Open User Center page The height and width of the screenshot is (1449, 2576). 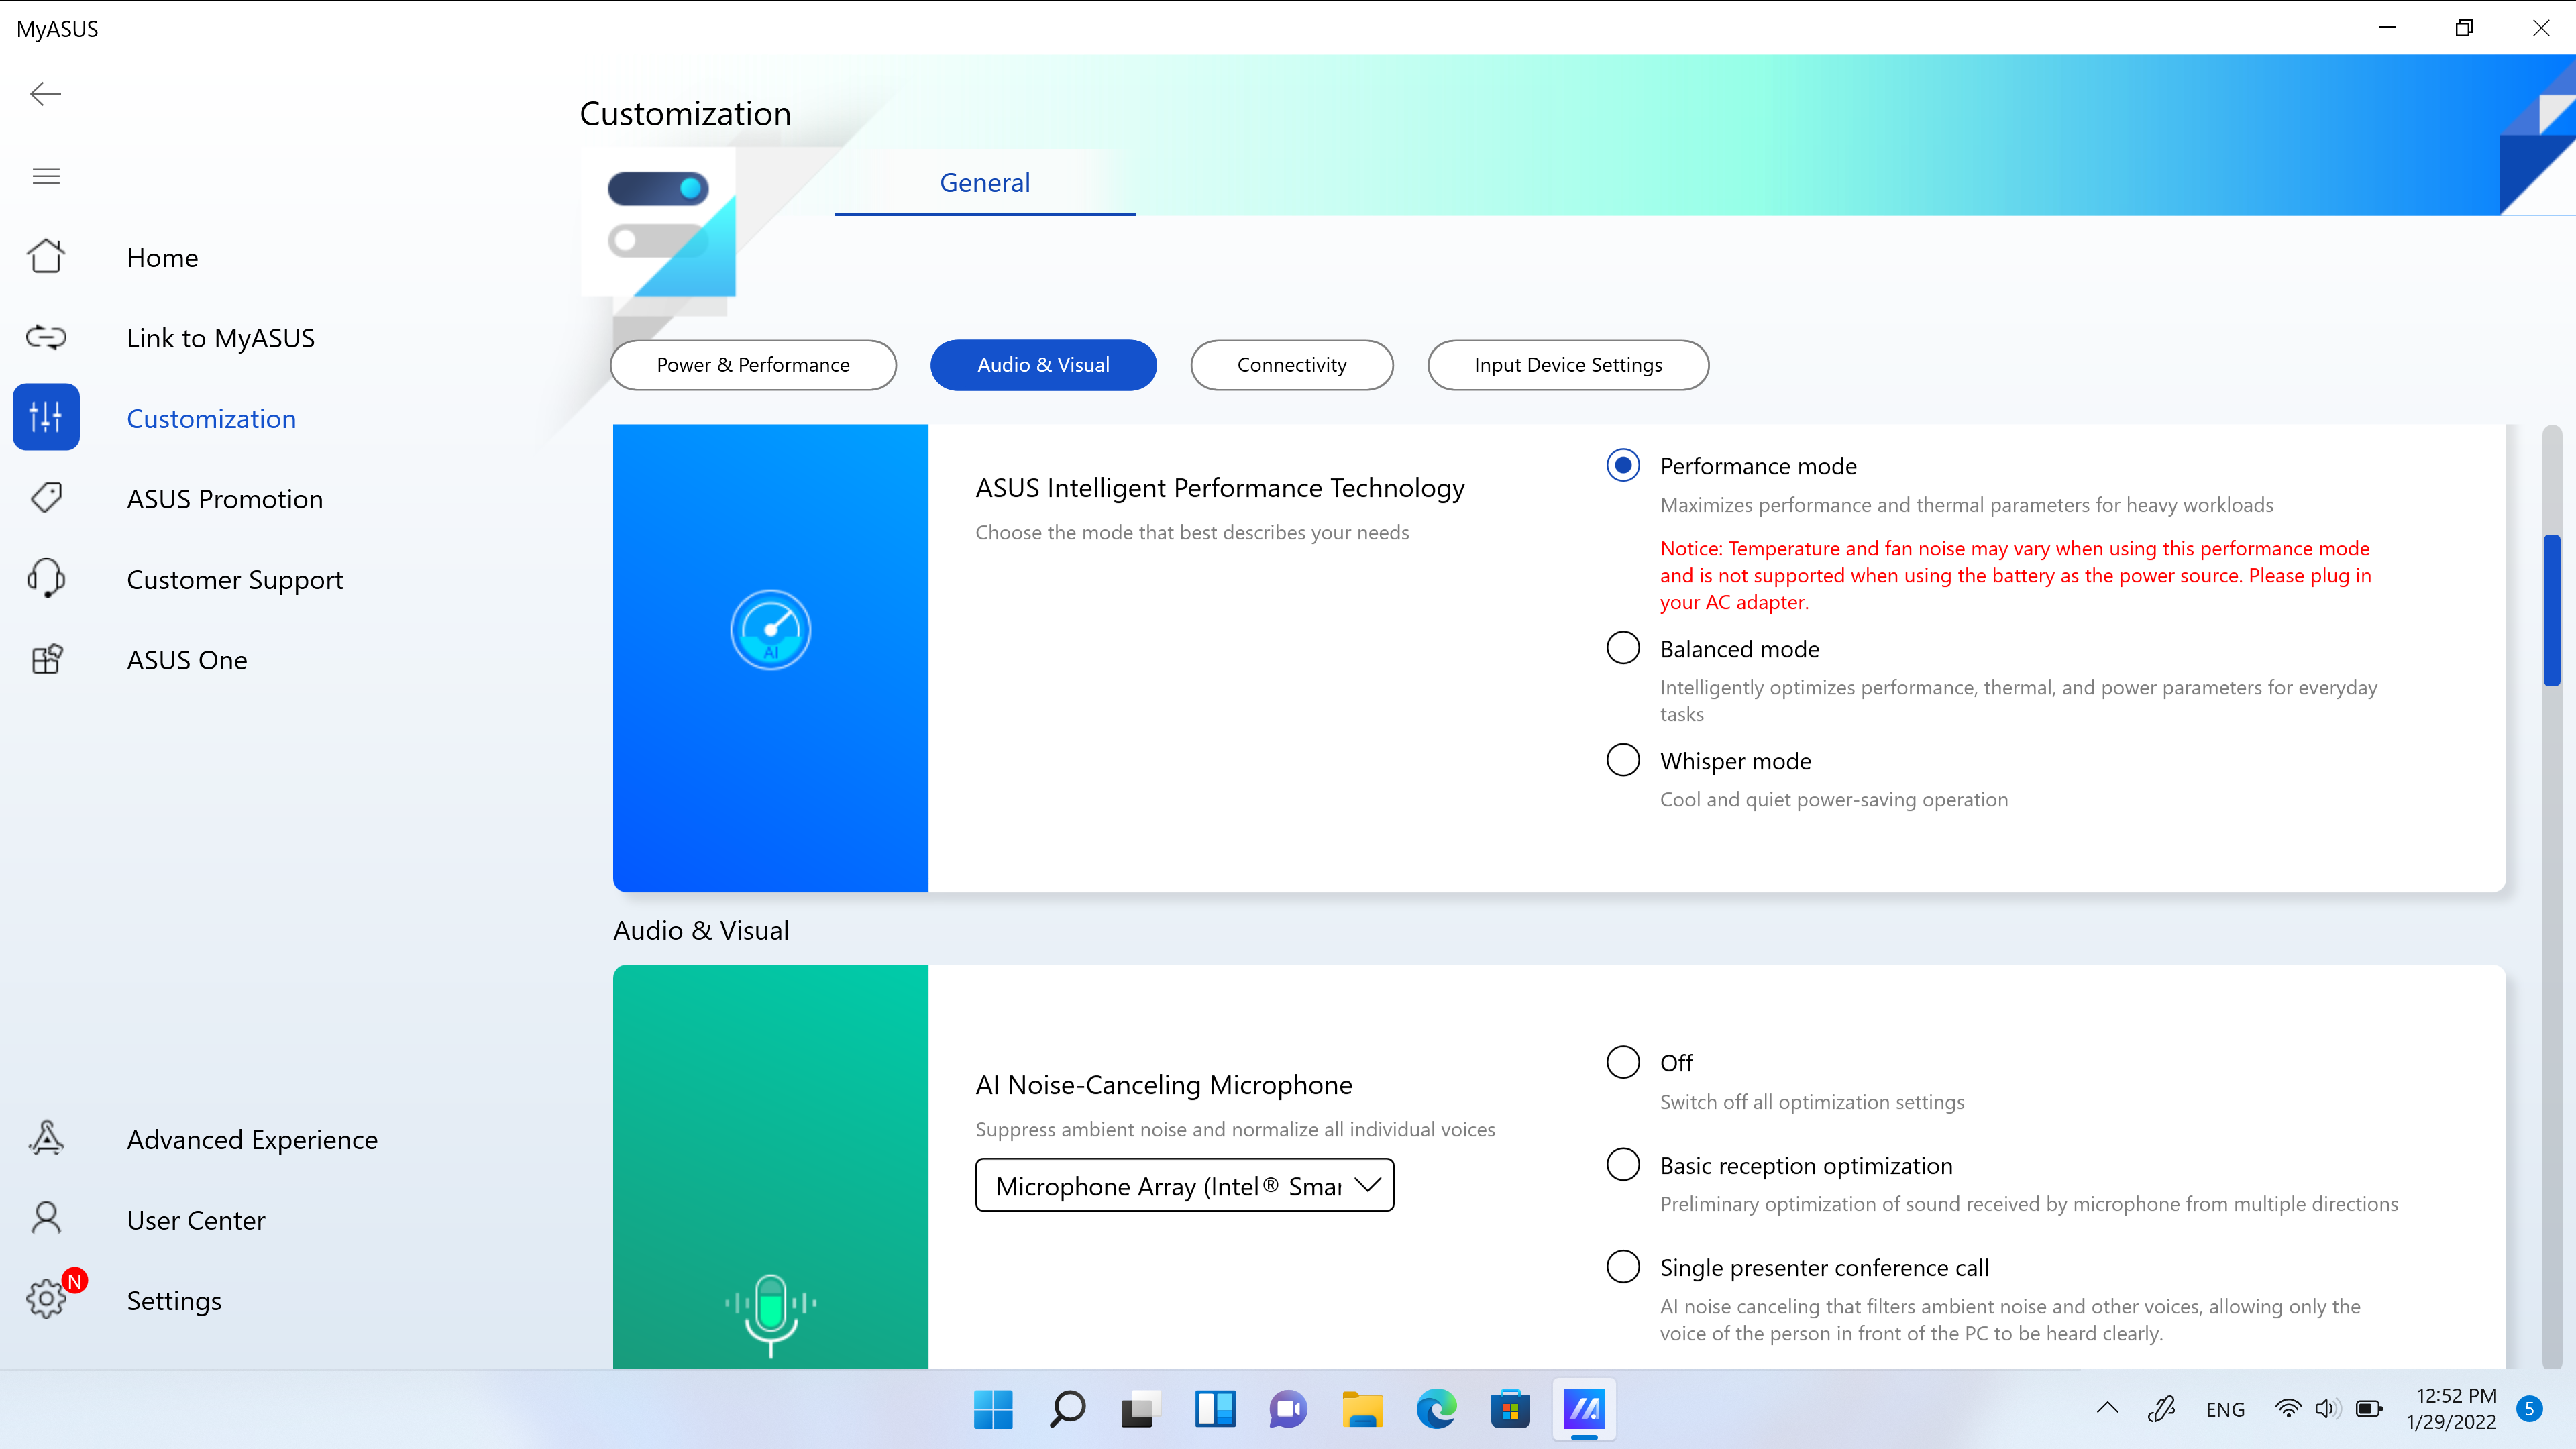pos(196,1220)
